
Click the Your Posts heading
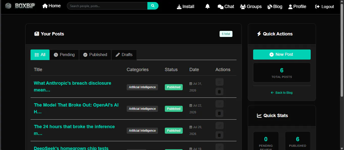tap(49, 34)
